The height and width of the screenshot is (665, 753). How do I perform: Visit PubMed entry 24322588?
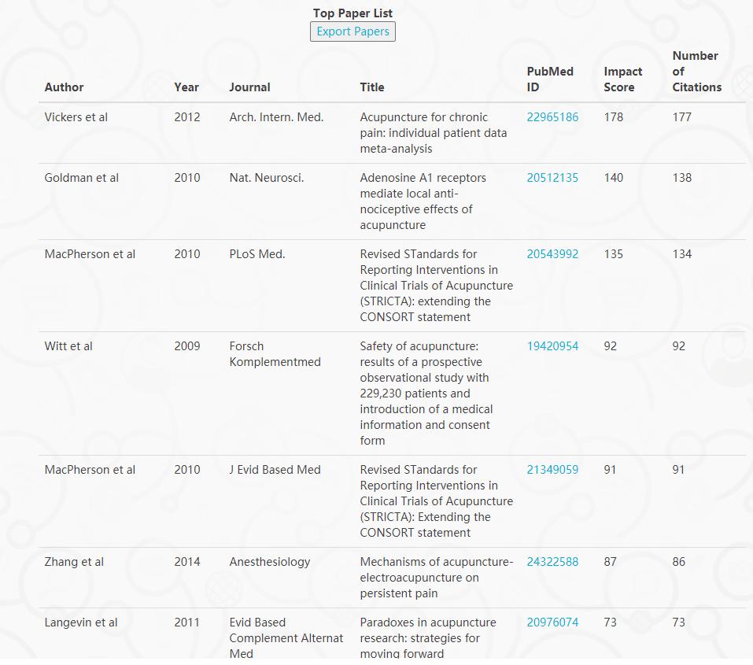[x=552, y=562]
